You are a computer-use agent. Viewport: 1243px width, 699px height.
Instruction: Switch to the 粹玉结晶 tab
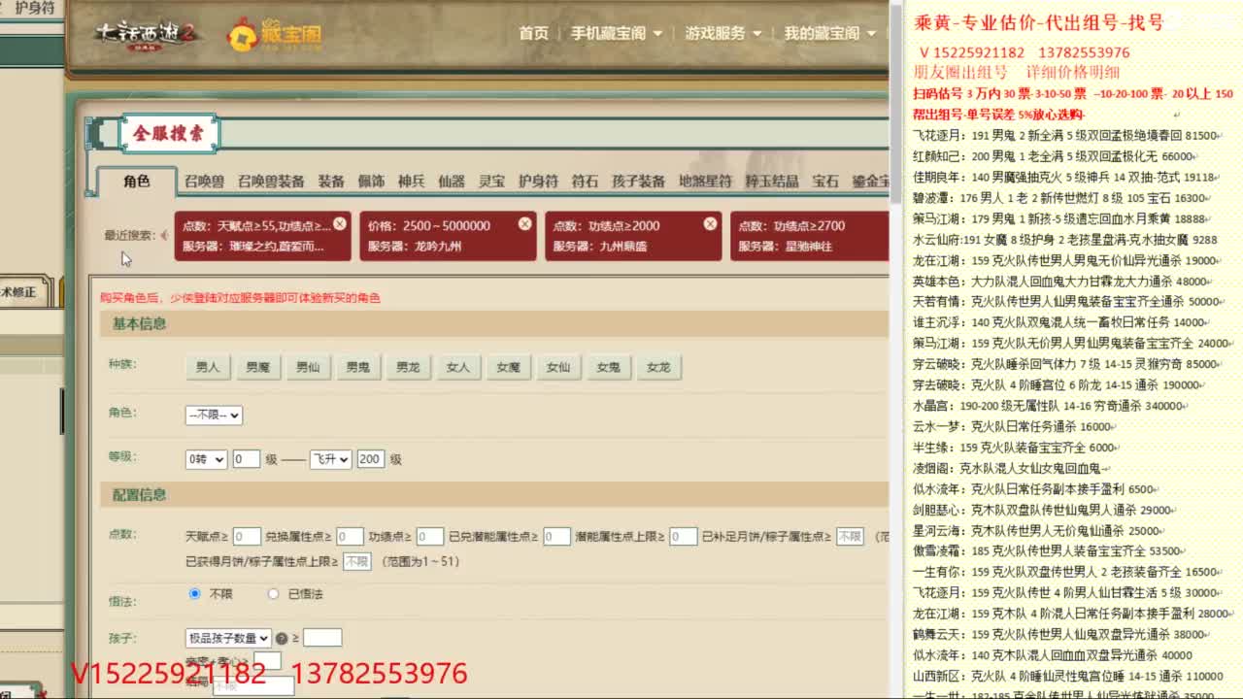pyautogui.click(x=772, y=182)
